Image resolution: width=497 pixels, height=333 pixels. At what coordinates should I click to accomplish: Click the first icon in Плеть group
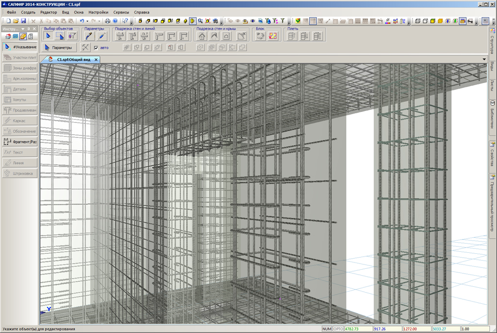pos(292,36)
